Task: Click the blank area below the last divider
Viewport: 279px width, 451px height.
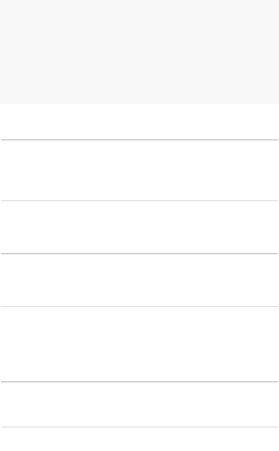Action: coord(139,439)
